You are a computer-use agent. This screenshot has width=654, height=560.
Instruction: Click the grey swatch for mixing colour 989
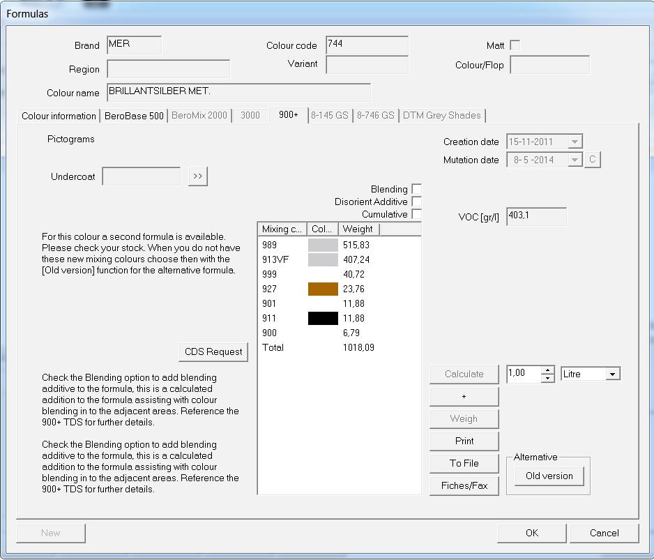point(323,245)
